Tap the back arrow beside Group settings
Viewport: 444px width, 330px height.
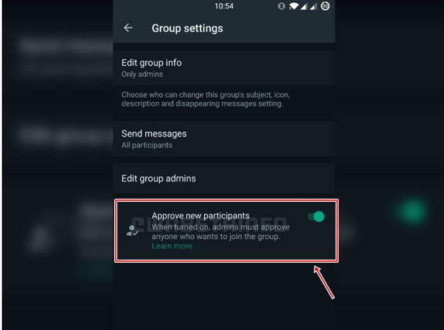(x=128, y=28)
